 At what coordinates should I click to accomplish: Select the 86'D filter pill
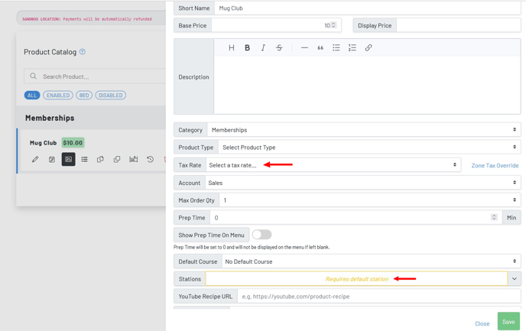(x=84, y=96)
